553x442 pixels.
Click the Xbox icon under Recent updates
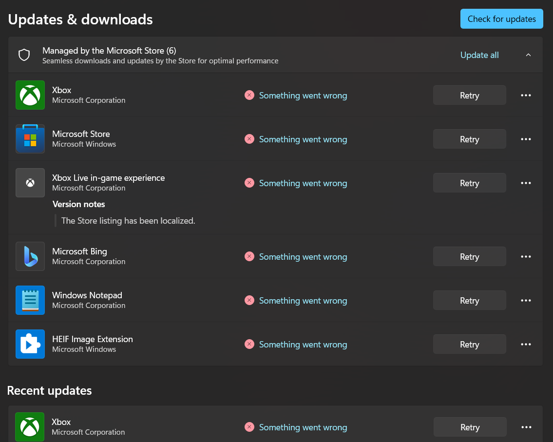30,427
